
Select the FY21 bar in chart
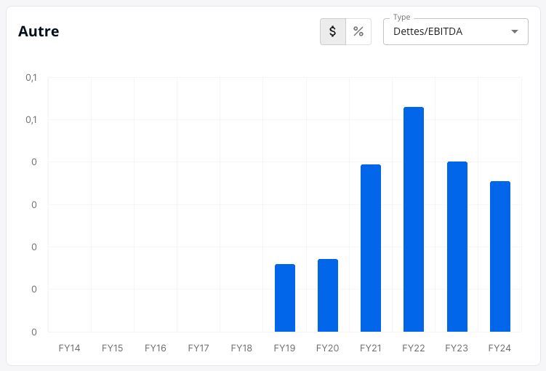pos(371,248)
